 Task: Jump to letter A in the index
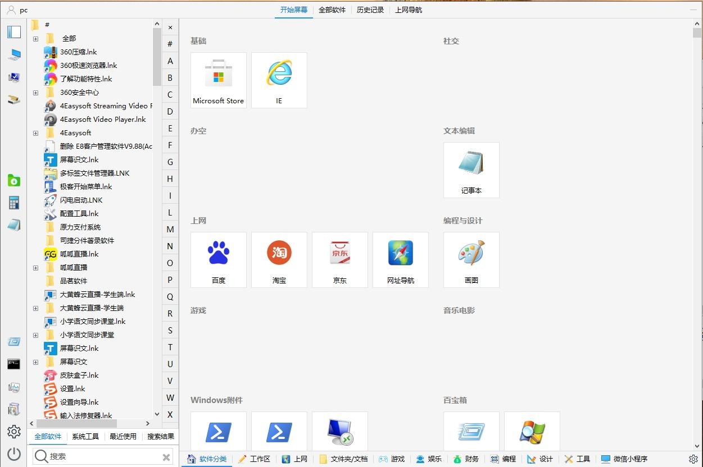pyautogui.click(x=170, y=61)
